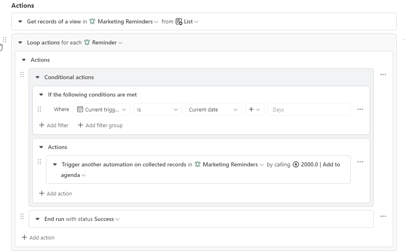Click Add filter

click(x=54, y=125)
